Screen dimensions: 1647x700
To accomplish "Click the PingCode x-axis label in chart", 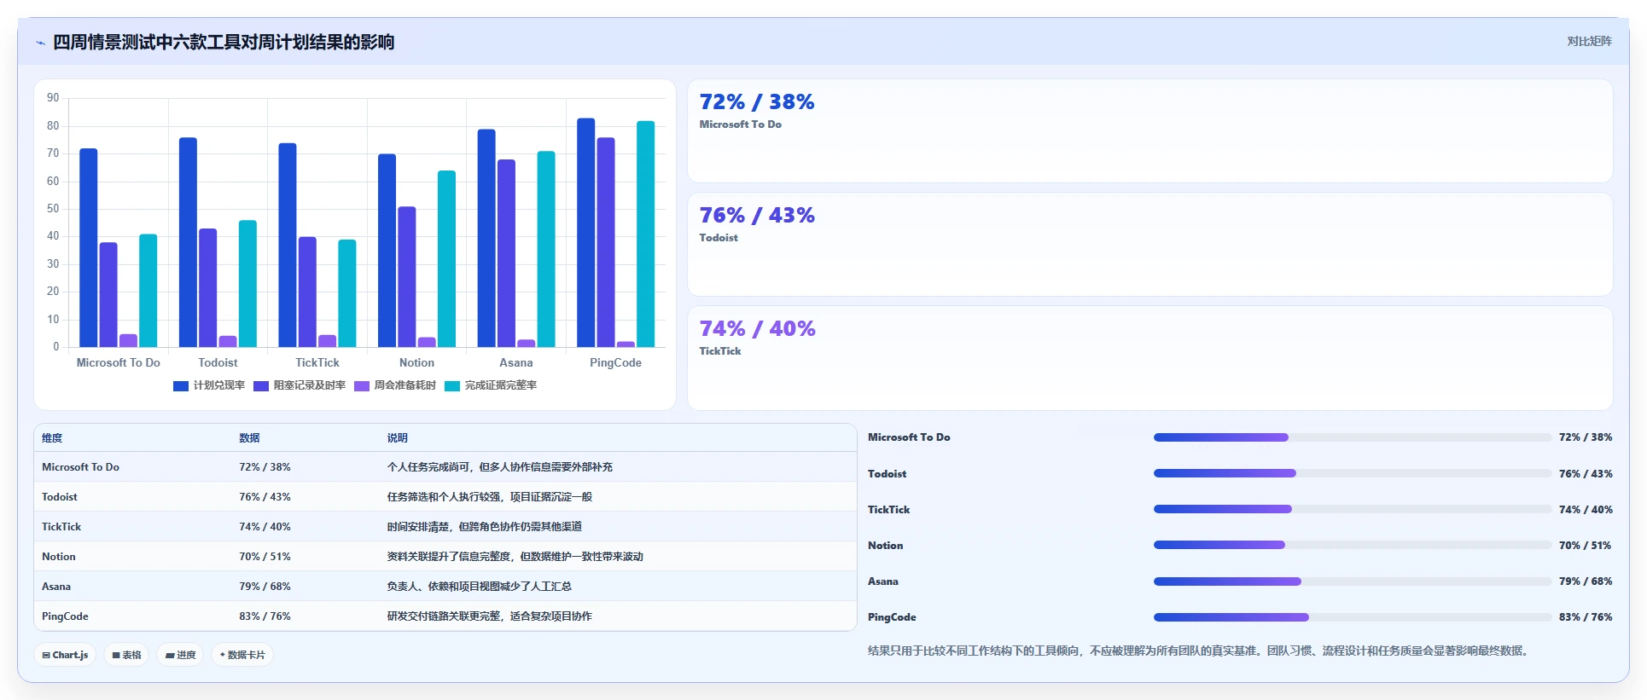I will (615, 362).
